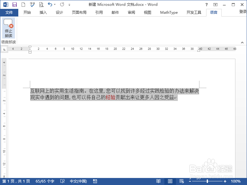
Task: Open Print Preview from the Quick Access Toolbar
Action: pyautogui.click(x=41, y=4)
